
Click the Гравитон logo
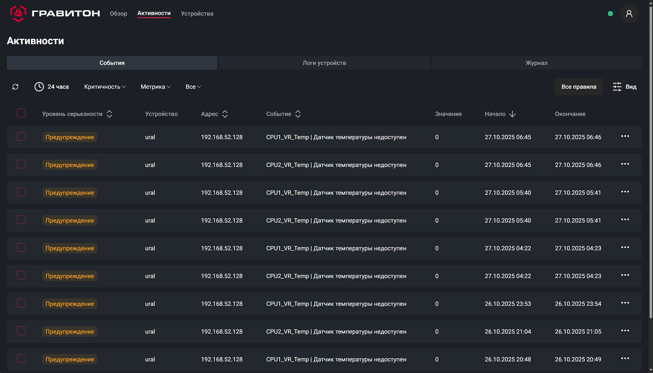click(x=55, y=14)
